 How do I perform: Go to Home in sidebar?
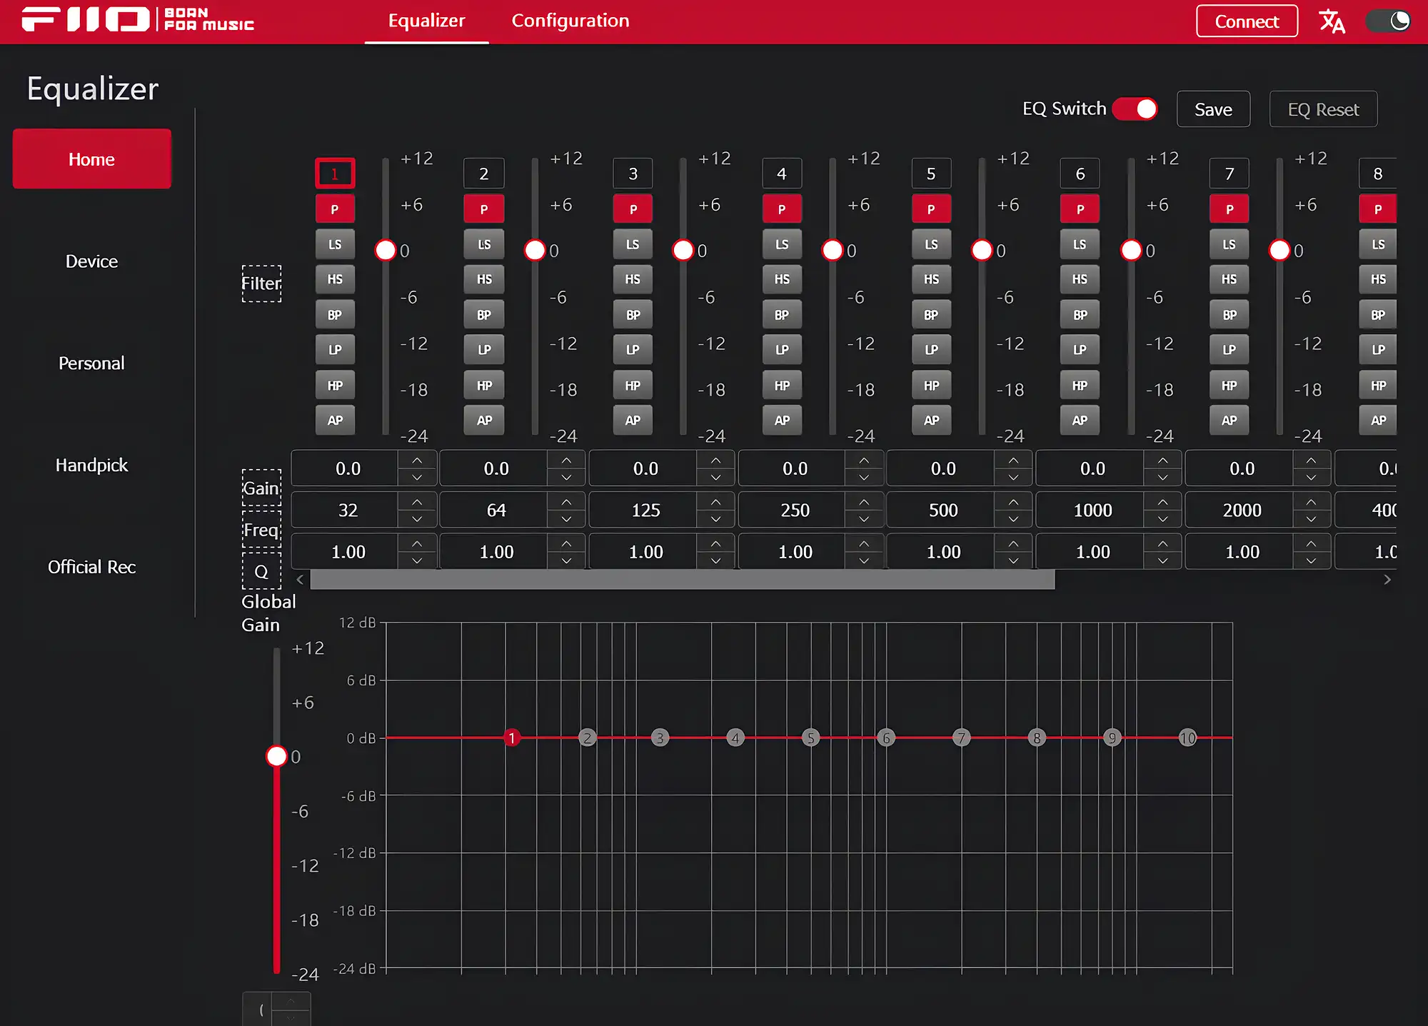[91, 159]
